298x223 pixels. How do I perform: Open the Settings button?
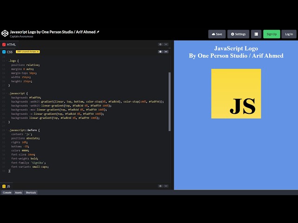click(238, 34)
